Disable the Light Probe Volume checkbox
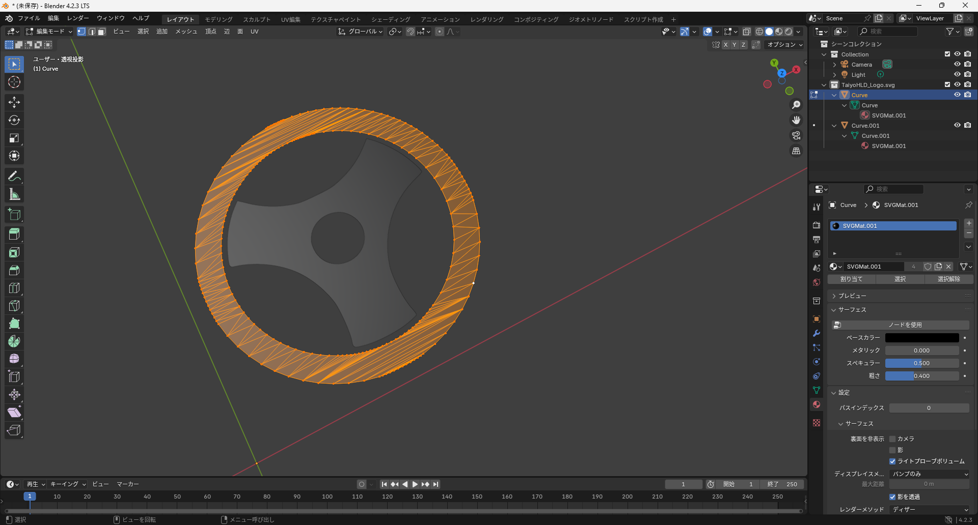 [892, 461]
